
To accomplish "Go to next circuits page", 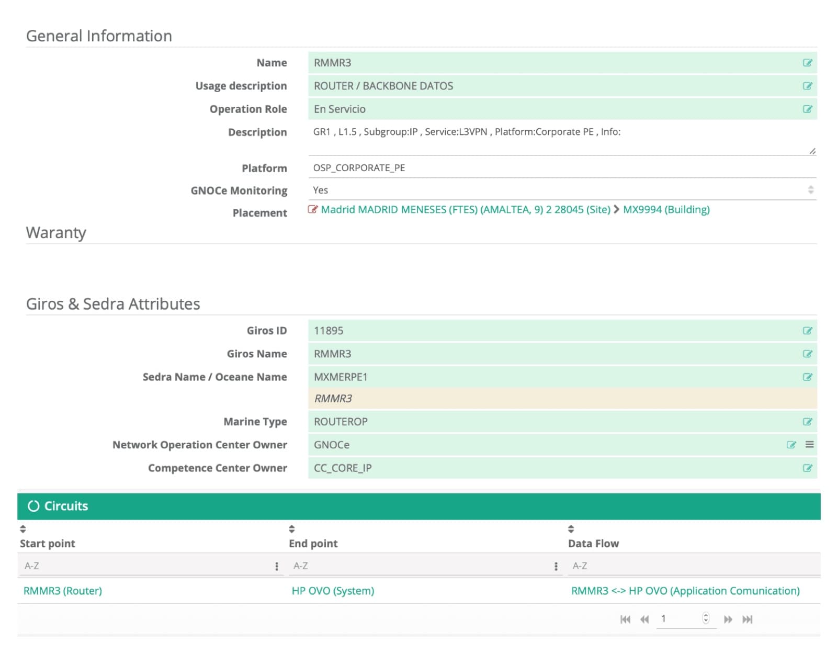I will tap(728, 619).
